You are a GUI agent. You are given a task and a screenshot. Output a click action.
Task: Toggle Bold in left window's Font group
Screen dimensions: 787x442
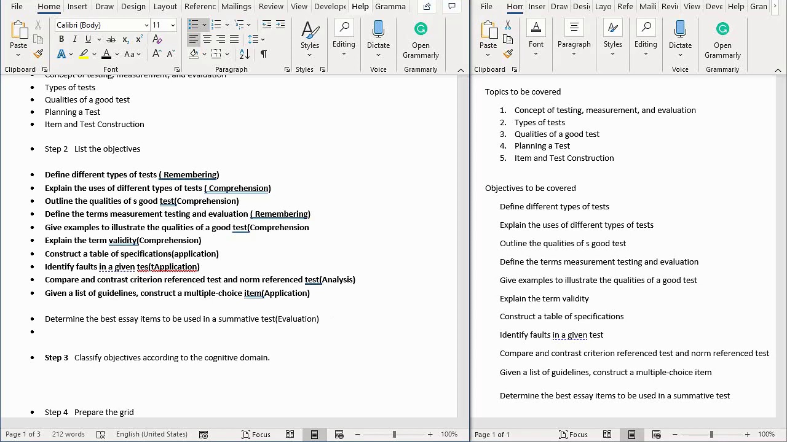pos(61,39)
